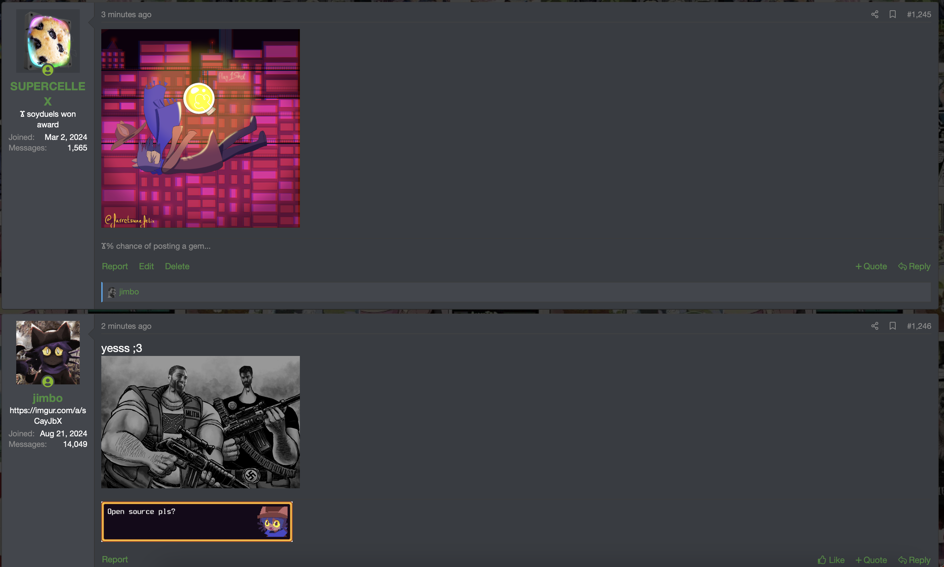Click SUPERCELLEX message count 1,565
The image size is (944, 567).
(x=77, y=148)
